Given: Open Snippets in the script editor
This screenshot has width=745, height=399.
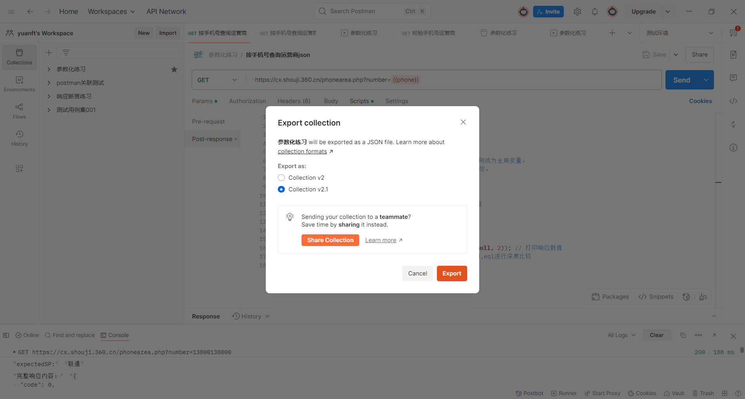Looking at the screenshot, I should pyautogui.click(x=656, y=297).
